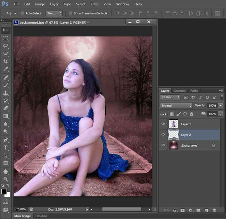Select the Quick Selection tool
Screen dimensions: 226x219
pos(6,53)
